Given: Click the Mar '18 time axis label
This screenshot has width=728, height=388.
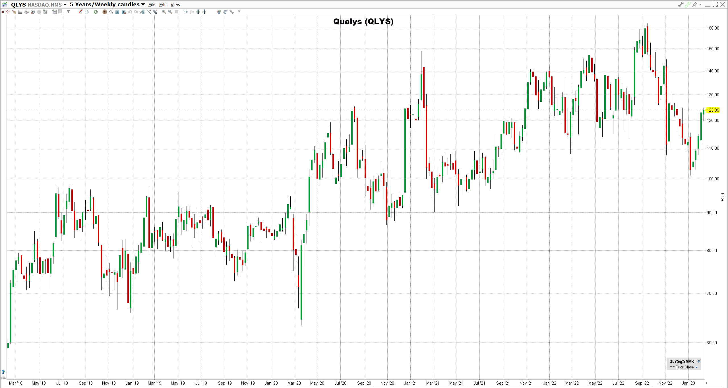Looking at the screenshot, I should click(x=16, y=383).
